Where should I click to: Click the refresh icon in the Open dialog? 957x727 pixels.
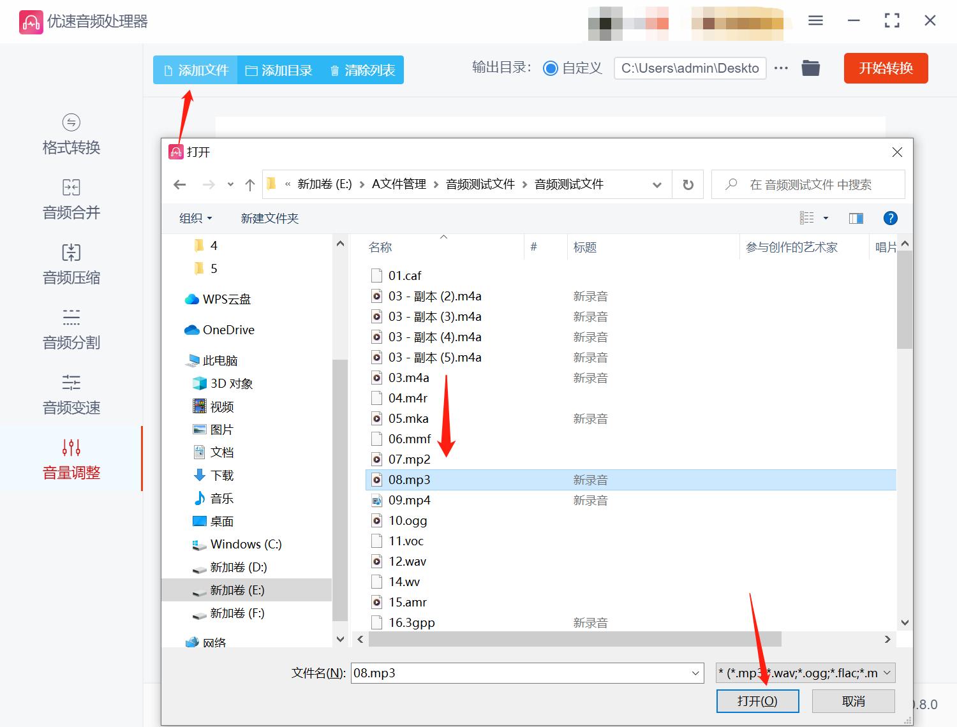click(688, 184)
